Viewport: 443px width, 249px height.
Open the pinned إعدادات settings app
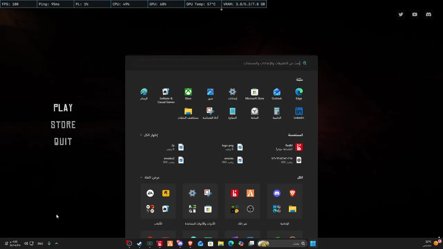coord(232,94)
